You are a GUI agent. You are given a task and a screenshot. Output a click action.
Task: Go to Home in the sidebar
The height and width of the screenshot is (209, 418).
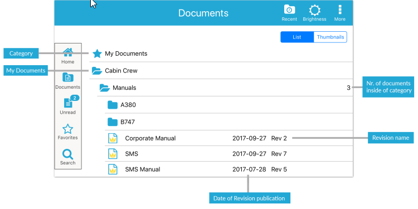[67, 56]
